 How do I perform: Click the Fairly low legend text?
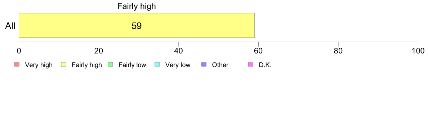[132, 65]
